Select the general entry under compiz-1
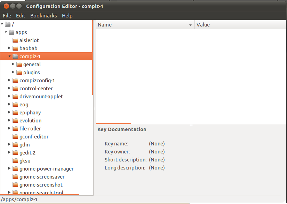Viewport: 287px width, 204px height. (x=32, y=65)
